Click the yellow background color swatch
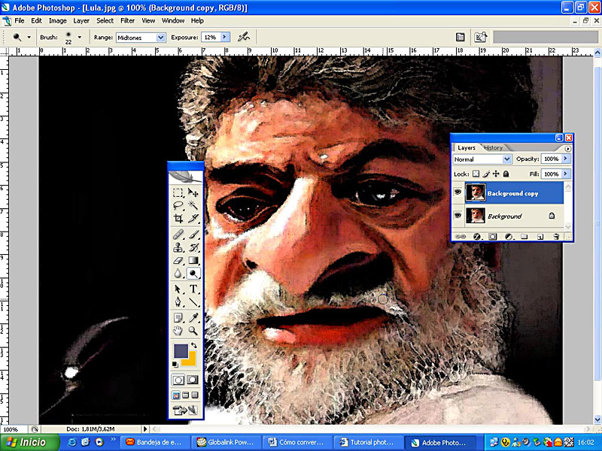The height and width of the screenshot is (451, 602). tap(189, 359)
